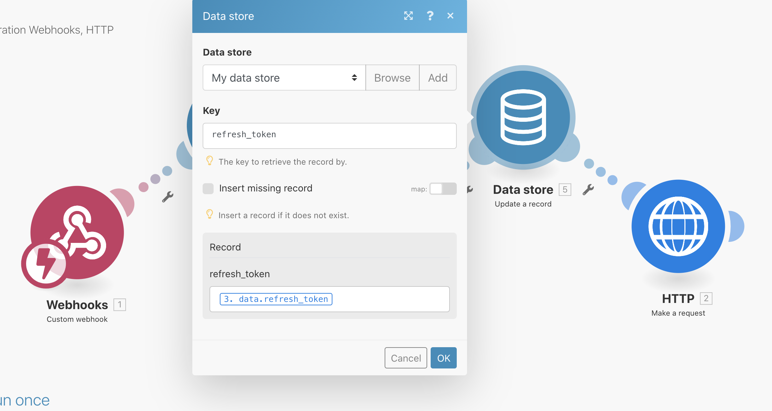
Task: Click wrench icon right of Data store label
Action: coord(588,190)
